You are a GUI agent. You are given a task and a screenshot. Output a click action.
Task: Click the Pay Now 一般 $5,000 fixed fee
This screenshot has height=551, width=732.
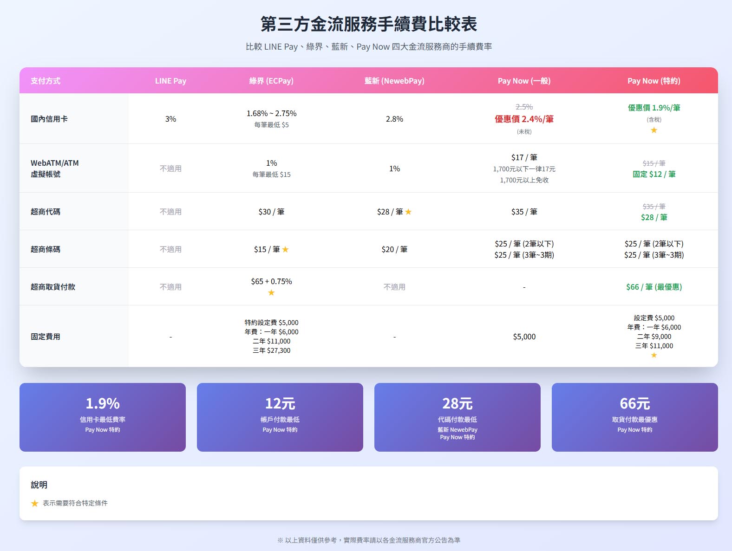(524, 337)
